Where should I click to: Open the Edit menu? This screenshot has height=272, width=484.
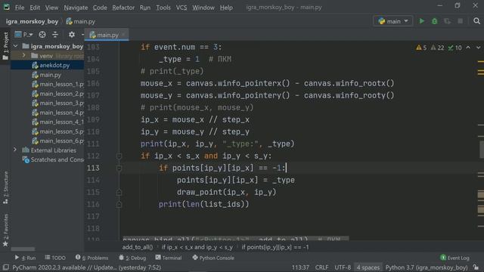(x=35, y=8)
